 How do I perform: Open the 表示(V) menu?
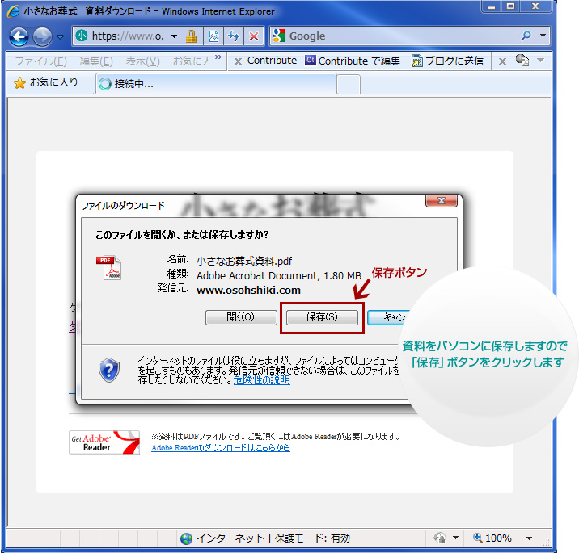[x=142, y=61]
